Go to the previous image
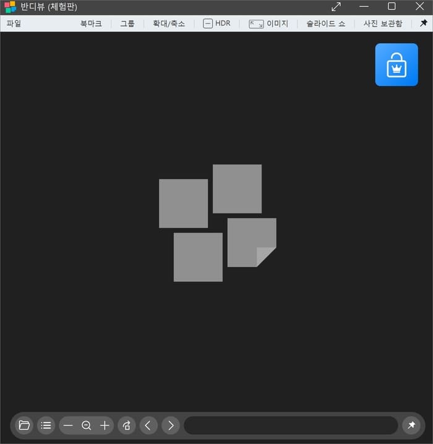This screenshot has width=433, height=444. (148, 425)
